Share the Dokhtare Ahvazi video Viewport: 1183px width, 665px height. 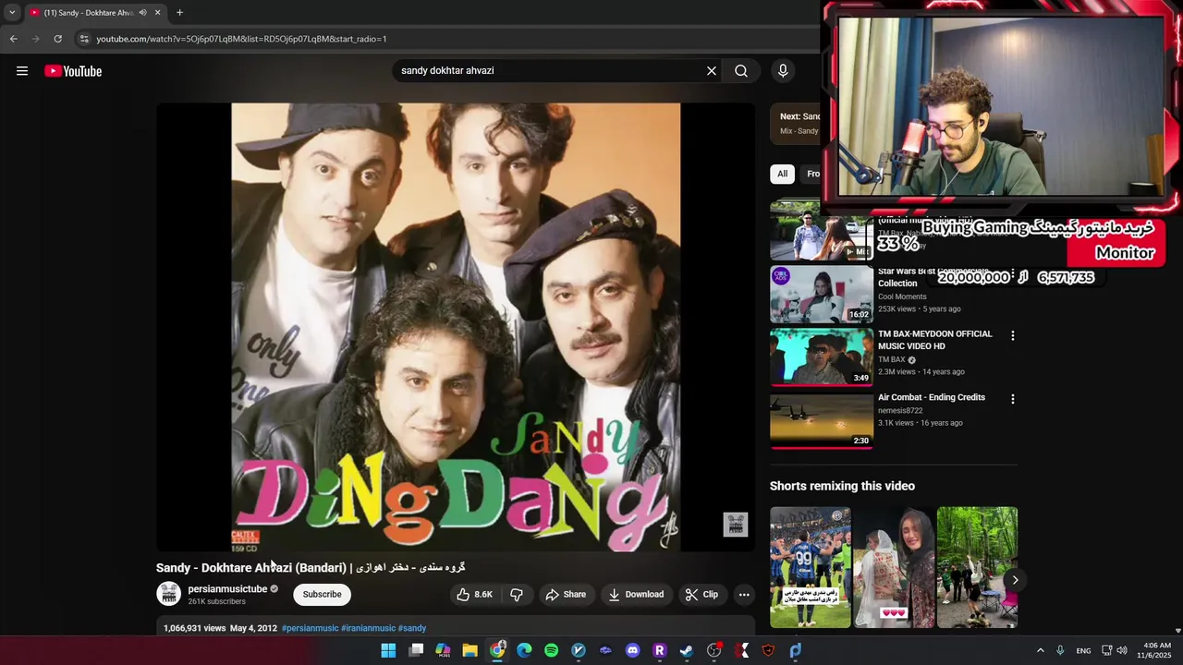click(x=566, y=595)
